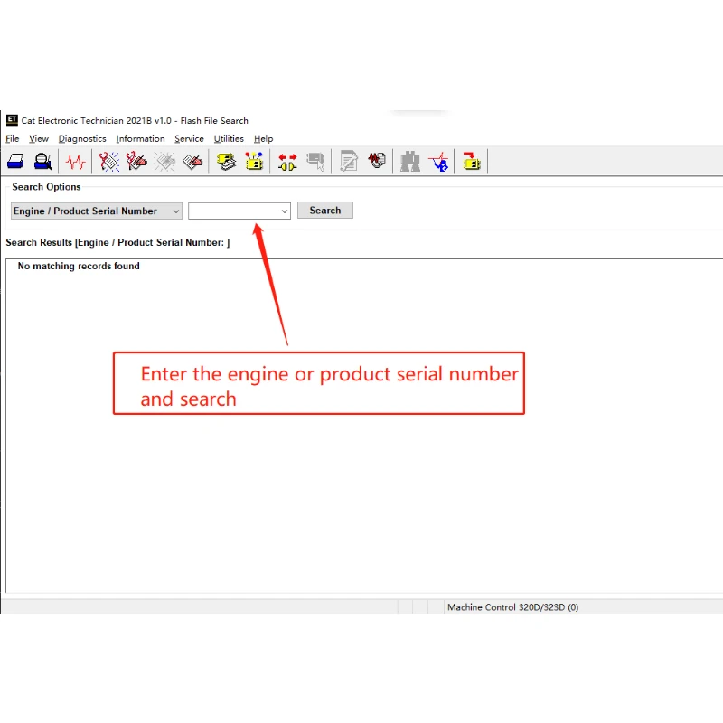Open Logged Event Codes icon
The width and height of the screenshot is (723, 723).
pos(192,162)
